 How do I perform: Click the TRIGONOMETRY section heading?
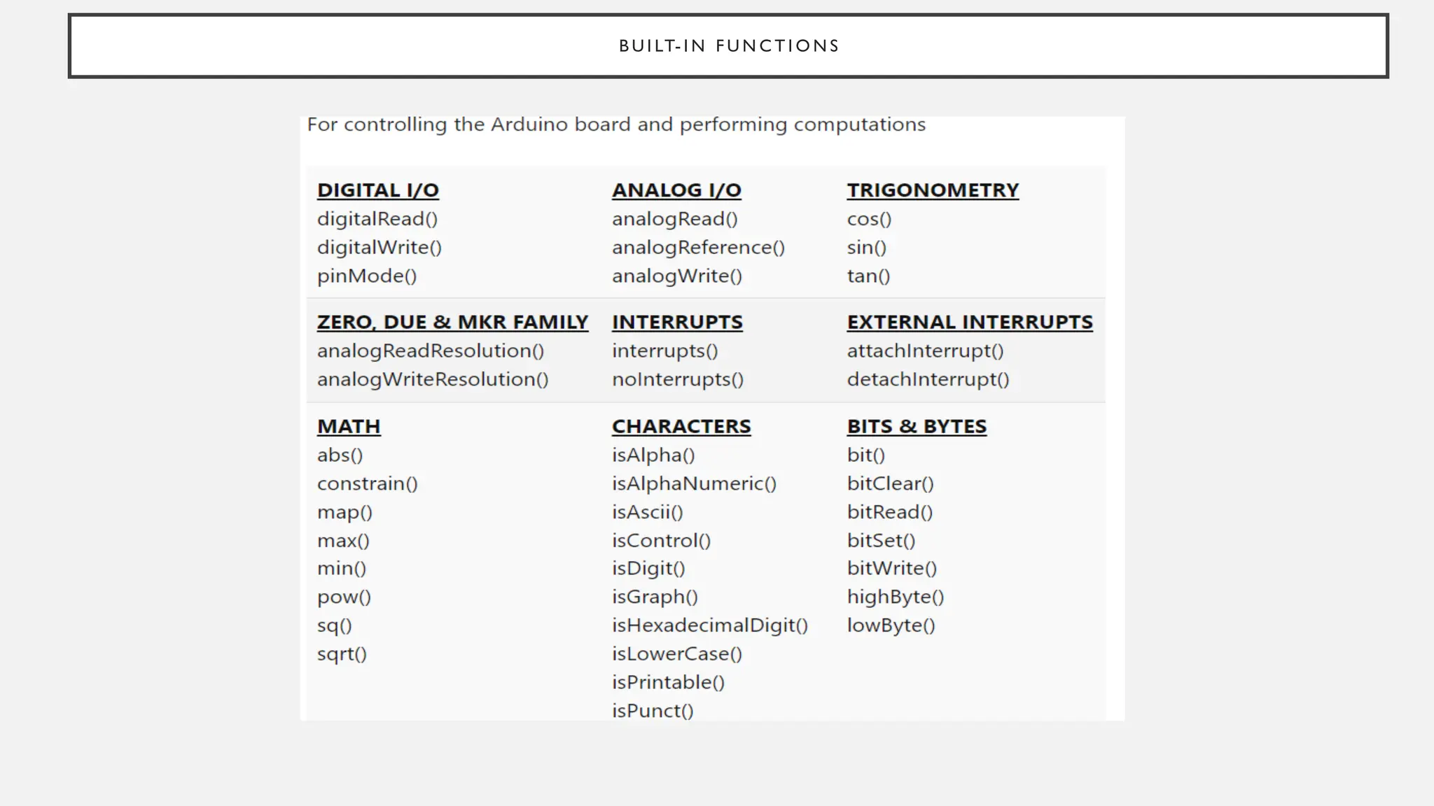(x=933, y=190)
